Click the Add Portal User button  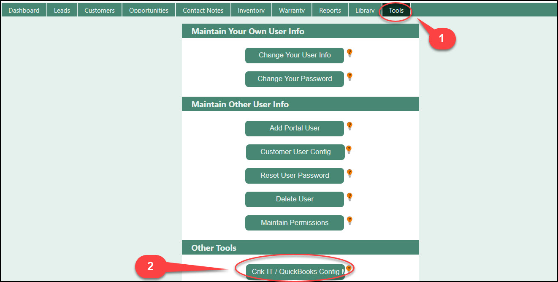[295, 128]
